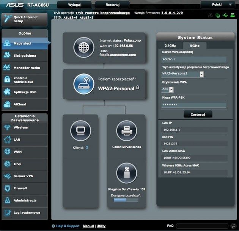Click the FAQ search input field
Screen dimensions: 239x231
pyautogui.click(x=202, y=226)
